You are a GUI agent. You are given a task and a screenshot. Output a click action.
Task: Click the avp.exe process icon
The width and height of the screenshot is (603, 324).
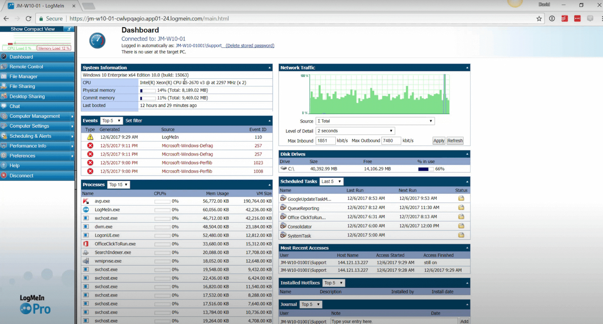pos(86,201)
